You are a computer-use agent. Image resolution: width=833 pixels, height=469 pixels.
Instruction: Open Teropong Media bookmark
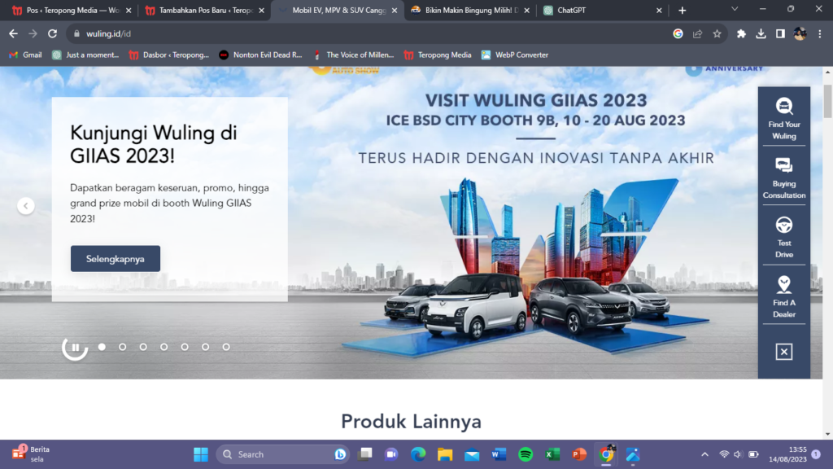click(438, 55)
